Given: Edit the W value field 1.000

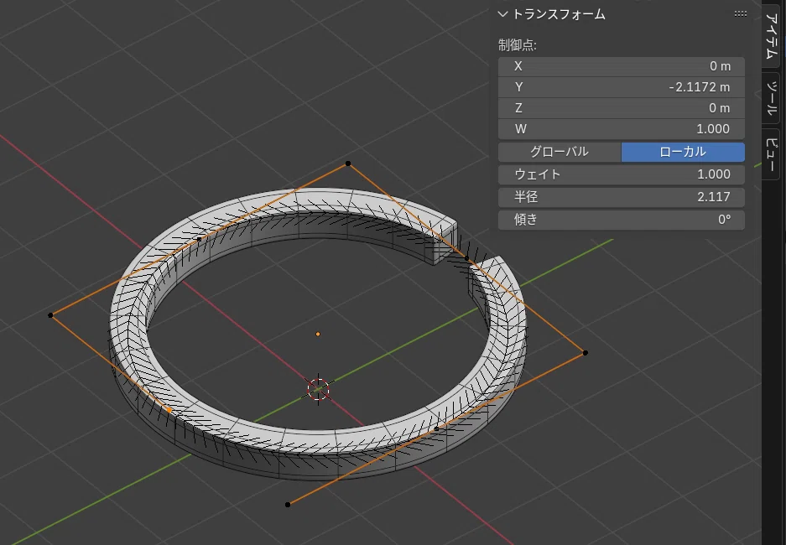Looking at the screenshot, I should pyautogui.click(x=621, y=129).
